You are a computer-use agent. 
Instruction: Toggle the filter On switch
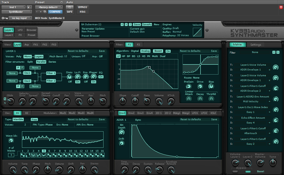pyautogui.click(x=168, y=51)
